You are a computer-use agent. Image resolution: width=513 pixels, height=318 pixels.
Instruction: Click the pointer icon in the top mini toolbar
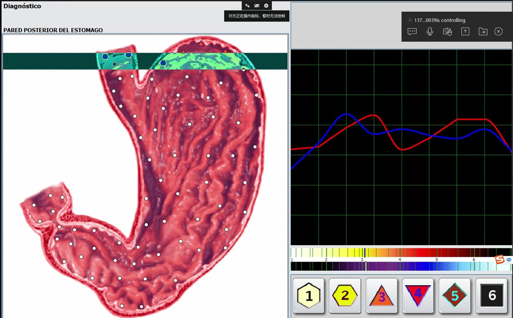247,6
